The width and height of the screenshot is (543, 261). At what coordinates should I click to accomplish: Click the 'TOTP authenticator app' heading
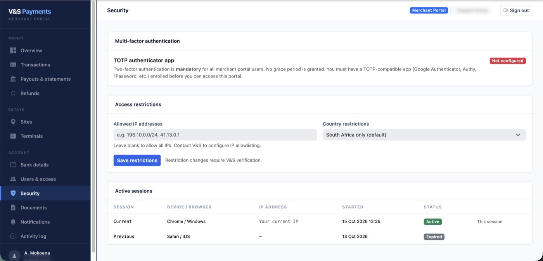pos(144,60)
